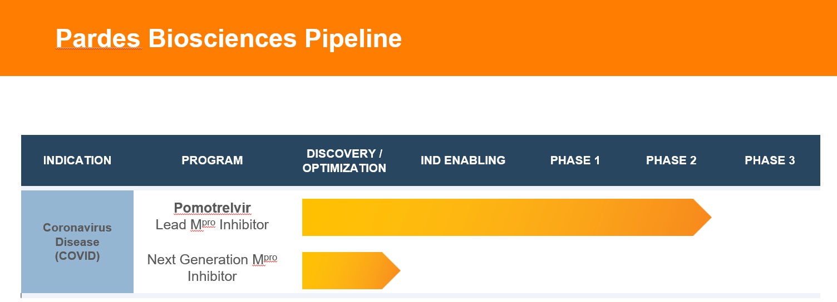Click the IND ENABLING header cell
The image size is (837, 302).
pyautogui.click(x=463, y=160)
